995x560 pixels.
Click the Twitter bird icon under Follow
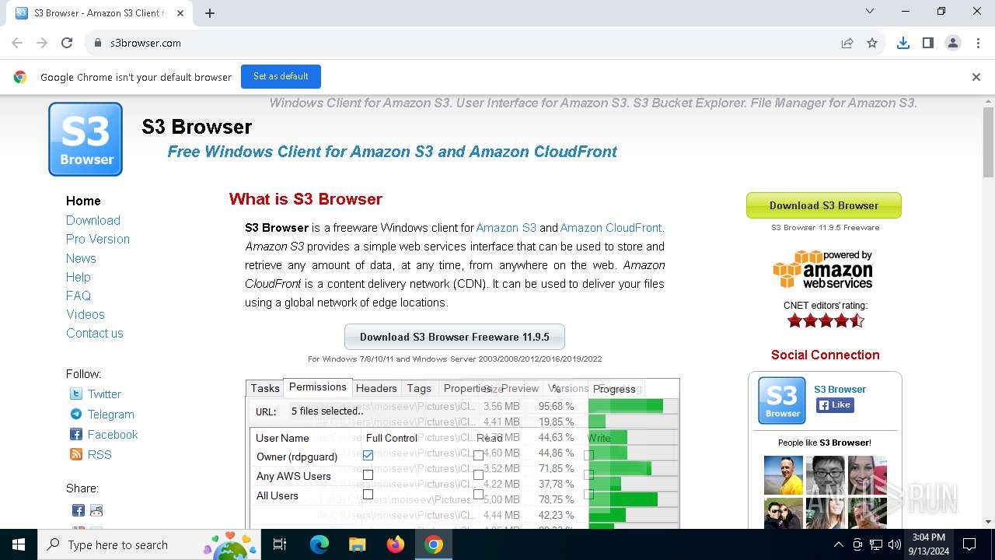tap(76, 394)
